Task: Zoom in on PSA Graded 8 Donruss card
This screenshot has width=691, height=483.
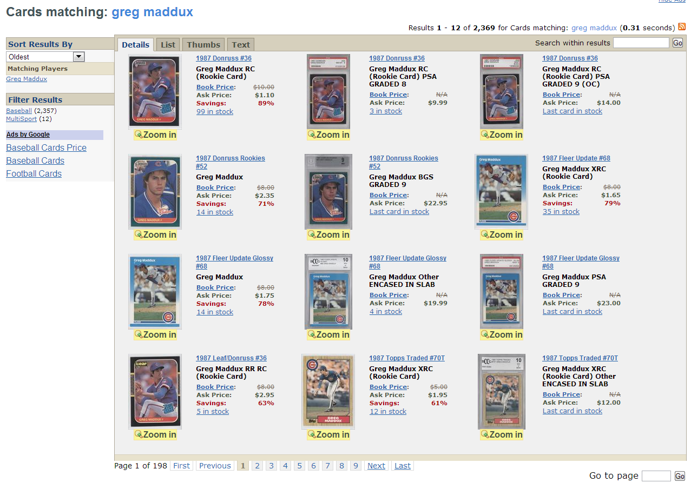Action: tap(328, 135)
